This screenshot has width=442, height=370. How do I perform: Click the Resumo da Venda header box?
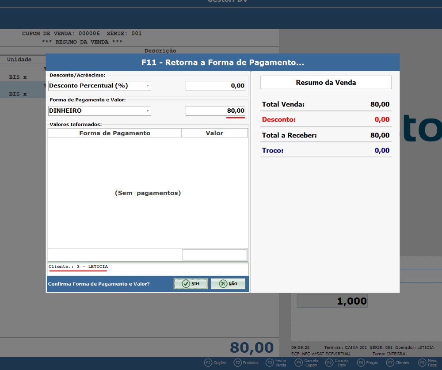coord(326,82)
